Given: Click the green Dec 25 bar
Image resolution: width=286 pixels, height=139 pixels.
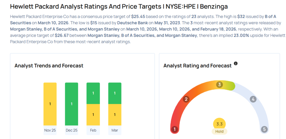Looking at the screenshot, I should coord(71,104).
